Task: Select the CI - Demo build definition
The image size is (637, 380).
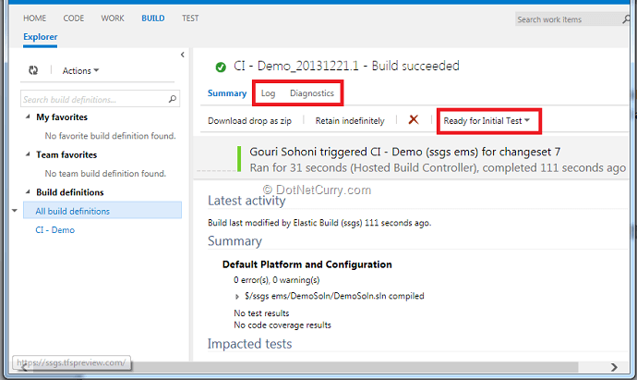Action: [54, 230]
